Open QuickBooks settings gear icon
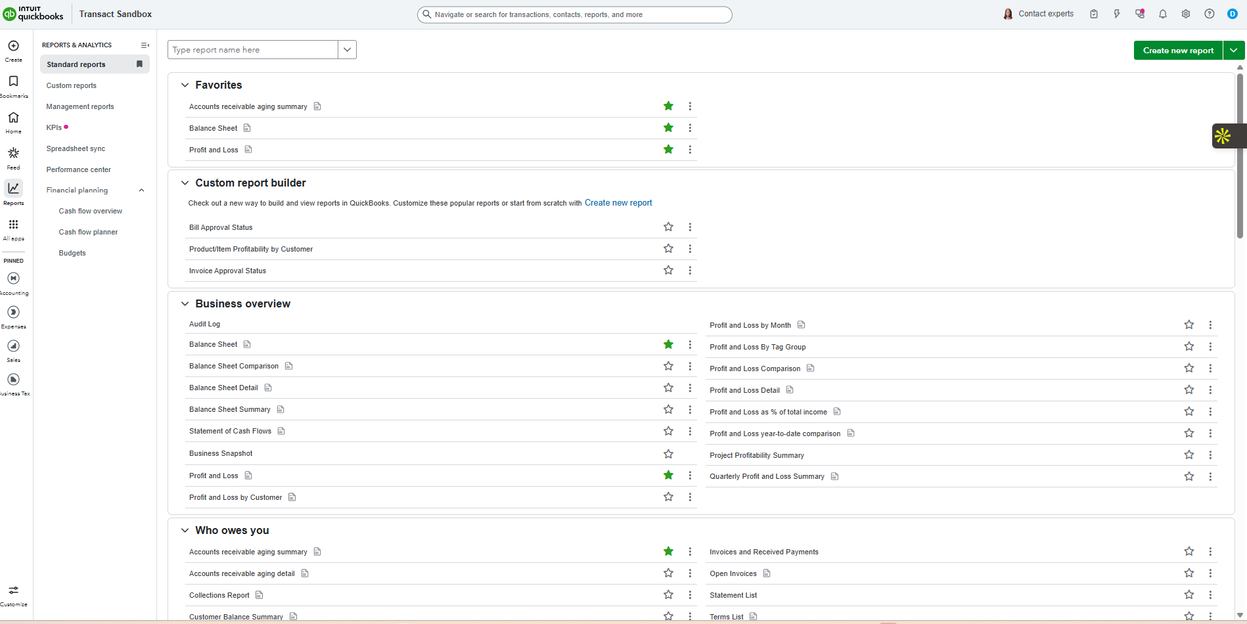The width and height of the screenshot is (1247, 624). 1186,13
